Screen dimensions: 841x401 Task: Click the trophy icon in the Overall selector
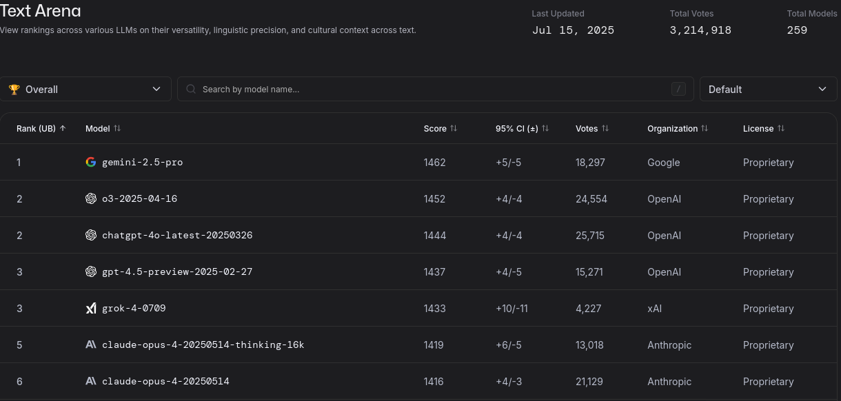pos(14,90)
